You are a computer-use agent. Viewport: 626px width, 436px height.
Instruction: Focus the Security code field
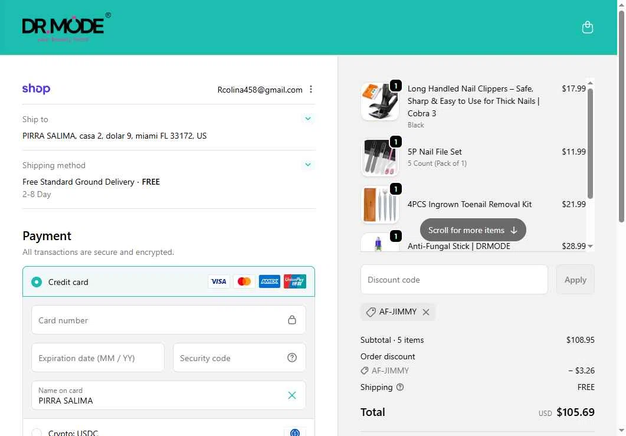tap(239, 358)
